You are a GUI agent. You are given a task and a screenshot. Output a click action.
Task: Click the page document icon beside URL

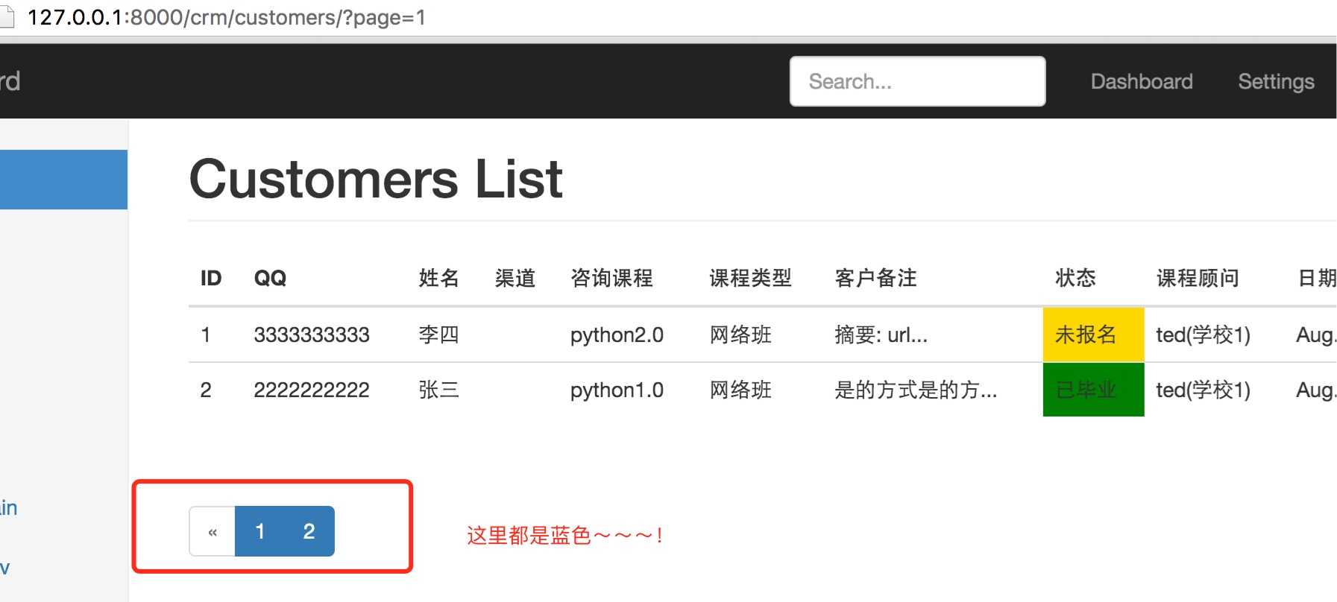click(x=7, y=16)
